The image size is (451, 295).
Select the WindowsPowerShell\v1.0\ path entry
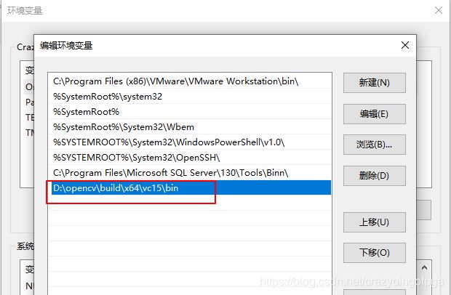click(x=190, y=142)
